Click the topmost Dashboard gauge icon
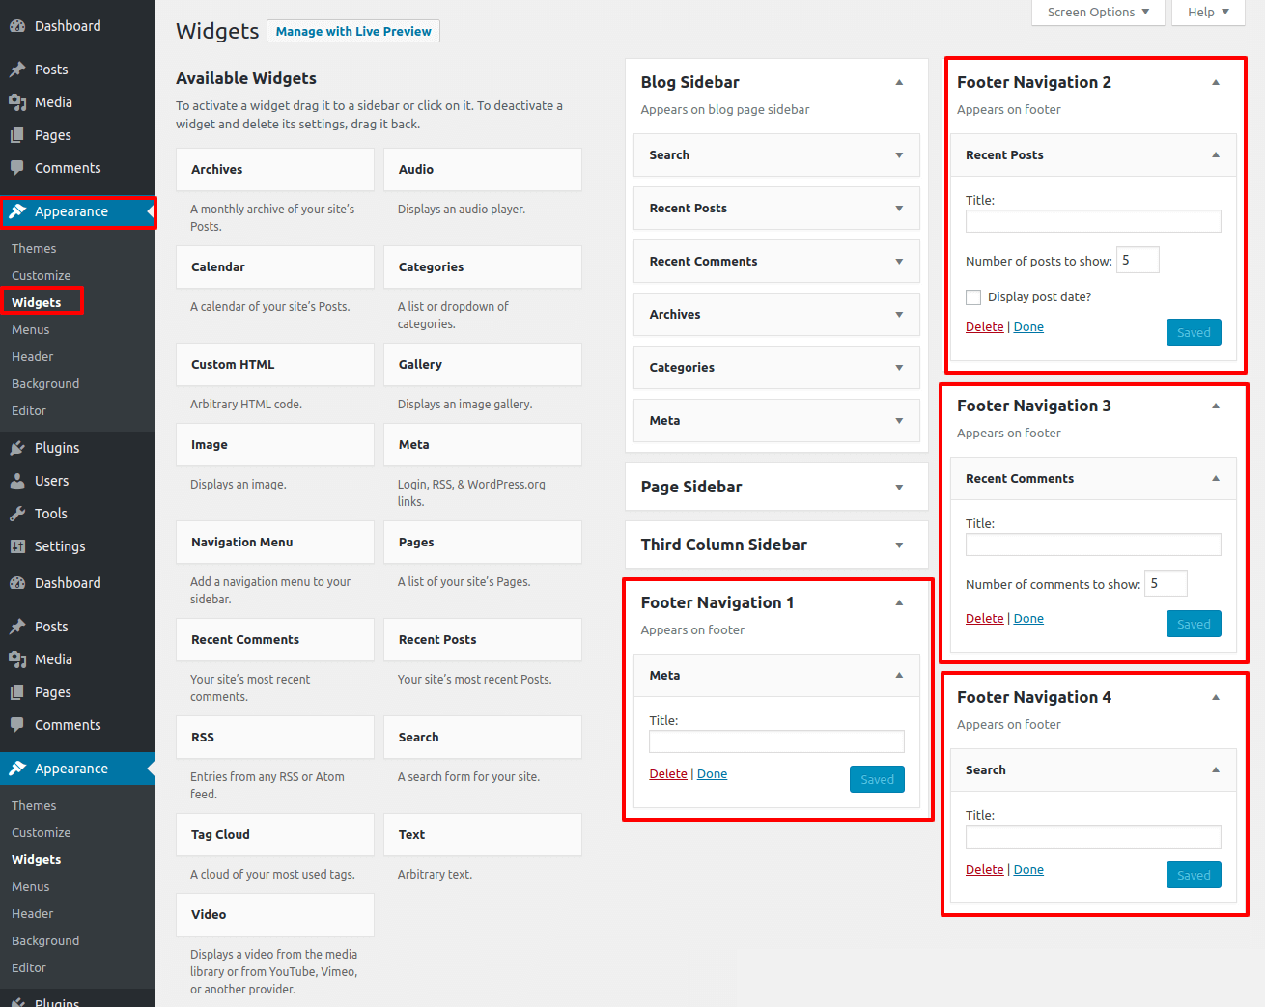Viewport: 1265px width, 1007px height. pyautogui.click(x=17, y=26)
